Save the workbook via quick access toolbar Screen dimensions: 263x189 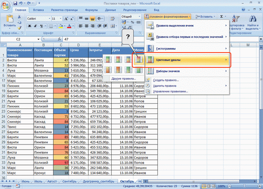tap(15, 3)
